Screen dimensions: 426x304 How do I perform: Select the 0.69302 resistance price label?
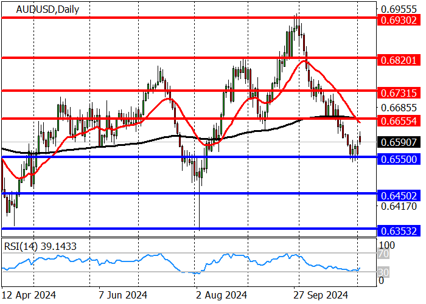coord(399,20)
